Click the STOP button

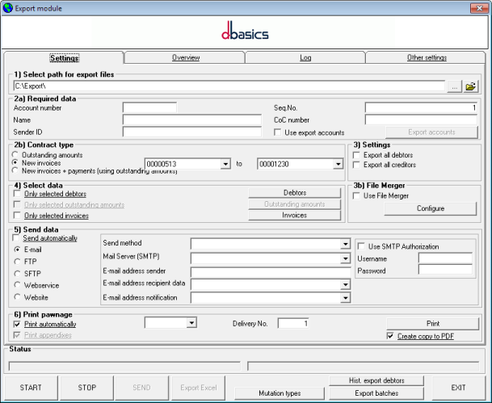click(x=87, y=388)
